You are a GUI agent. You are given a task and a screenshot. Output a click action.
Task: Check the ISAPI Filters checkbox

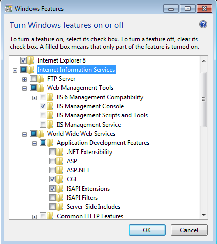pyautogui.click(x=52, y=197)
